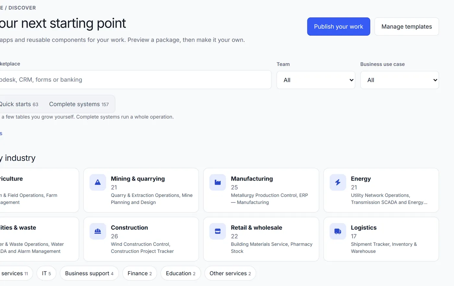
Task: Open the Team dropdown
Action: pos(316,80)
